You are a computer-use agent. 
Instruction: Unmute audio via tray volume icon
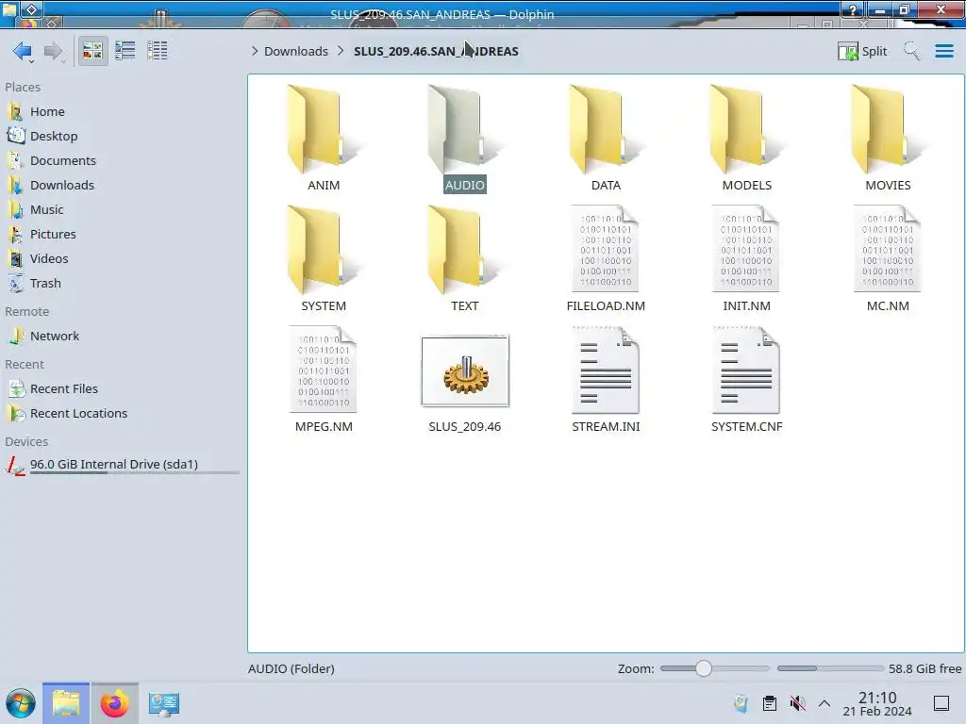(798, 703)
